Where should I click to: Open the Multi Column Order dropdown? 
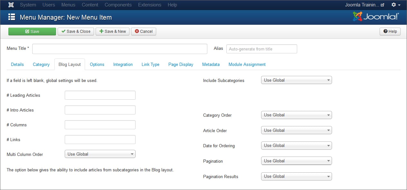tap(100, 154)
